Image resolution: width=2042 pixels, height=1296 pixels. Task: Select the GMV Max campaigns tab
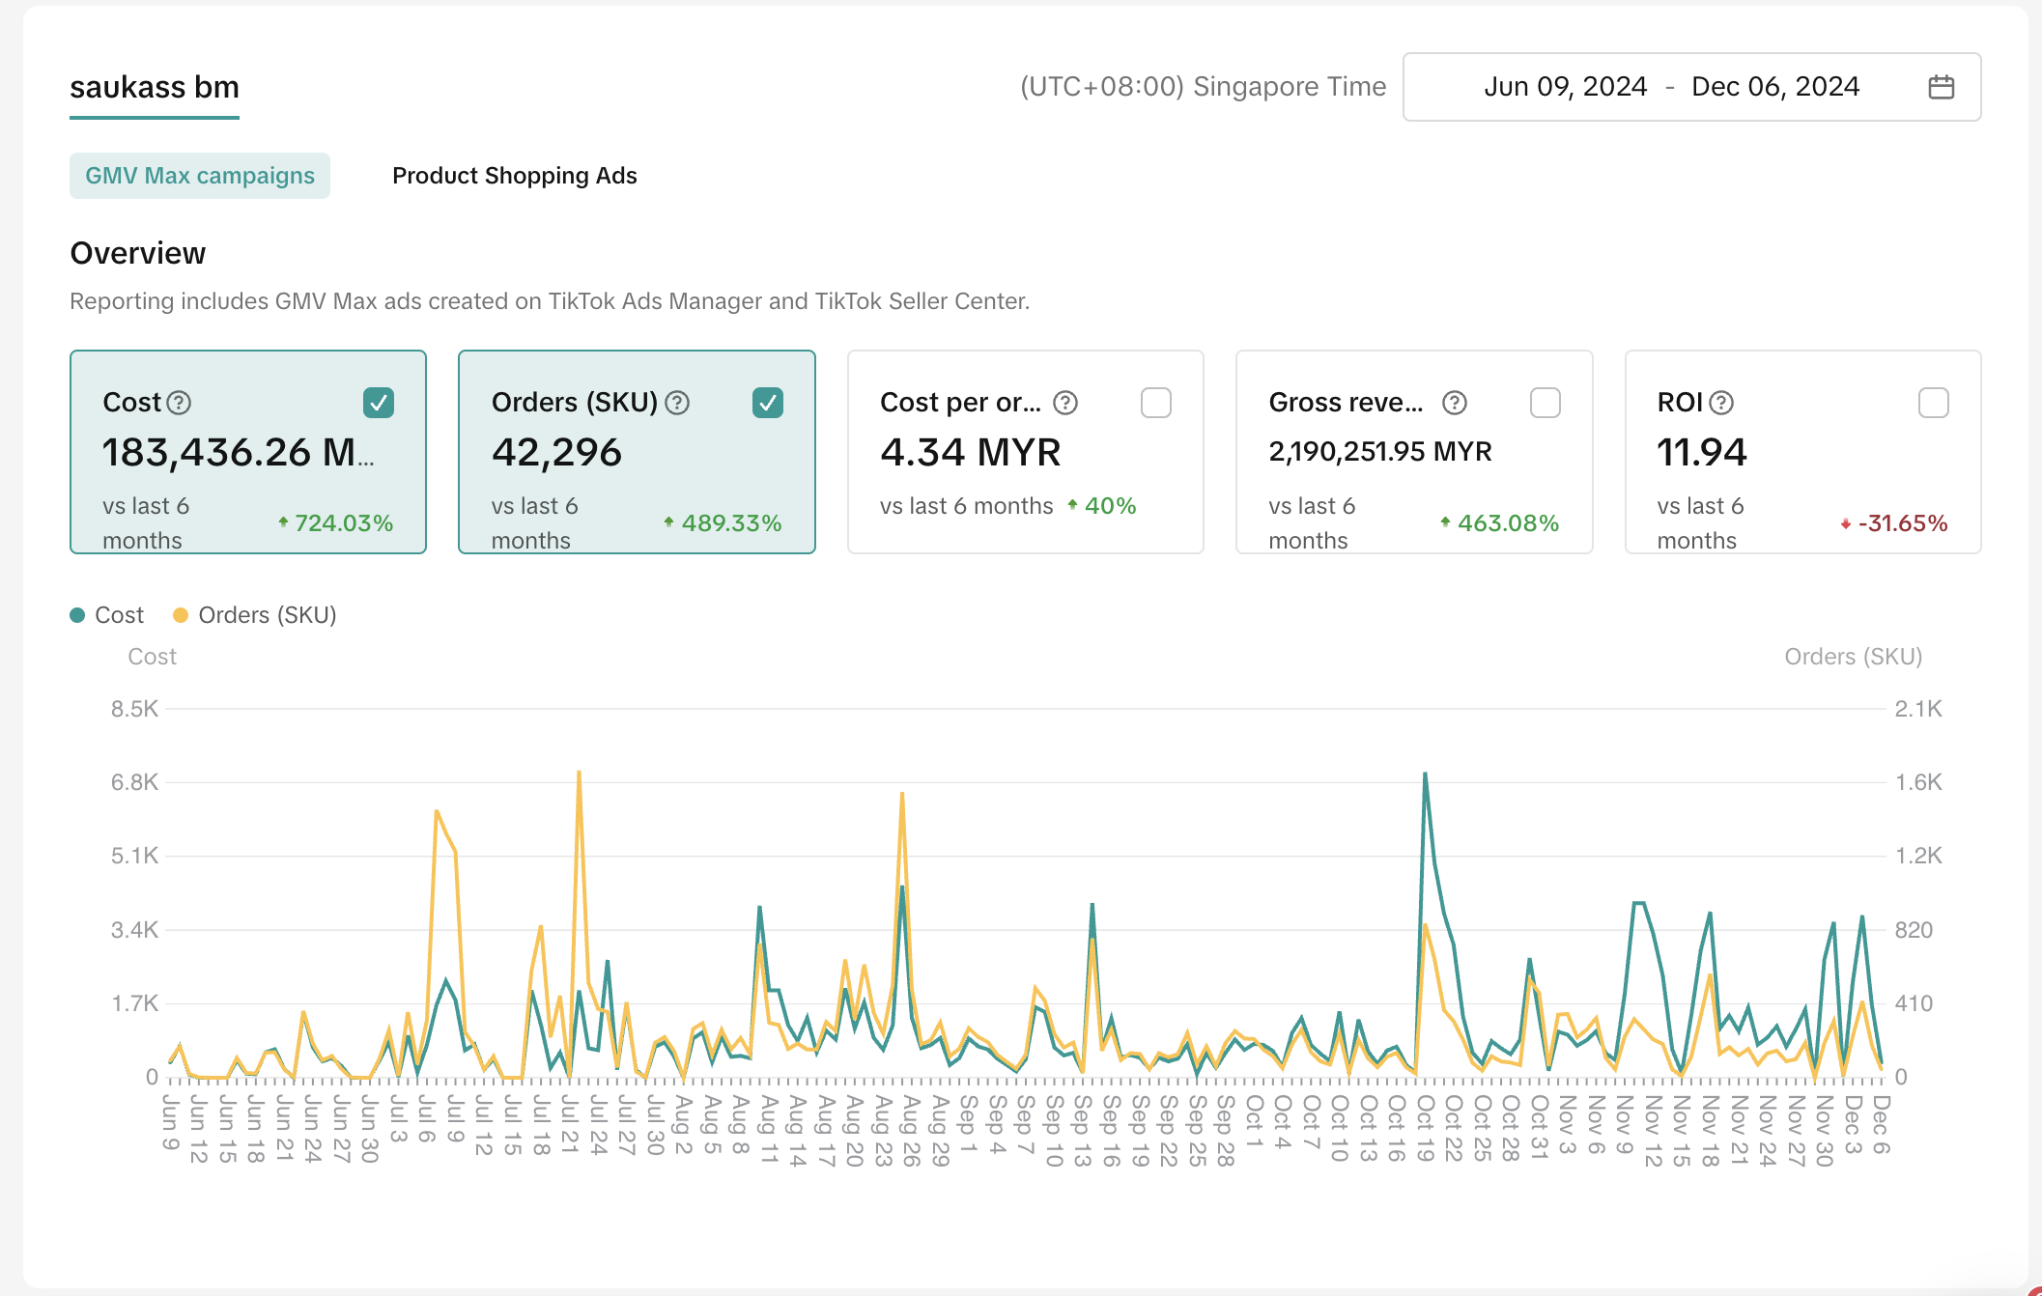click(200, 176)
